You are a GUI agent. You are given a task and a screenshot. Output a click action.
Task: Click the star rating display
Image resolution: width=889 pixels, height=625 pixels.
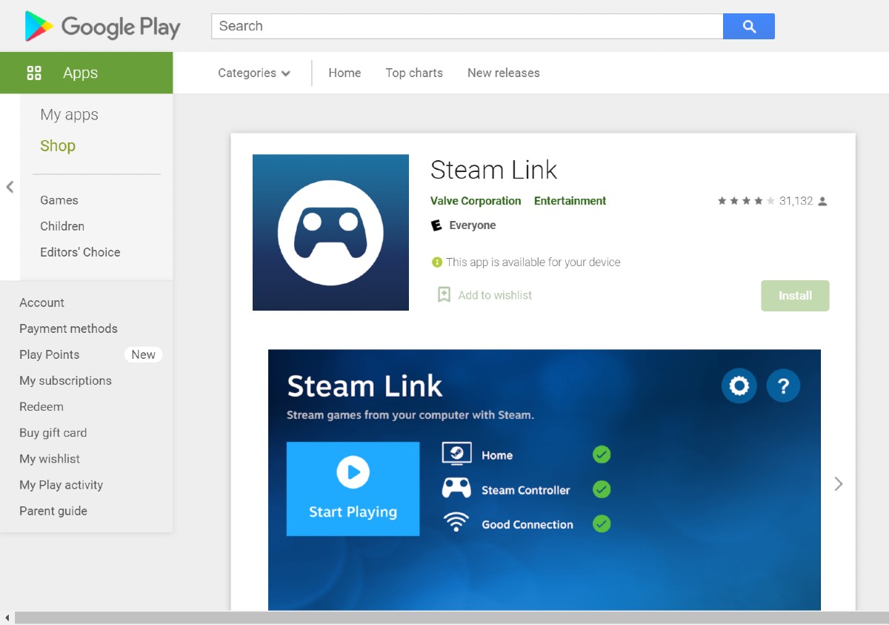pyautogui.click(x=746, y=201)
